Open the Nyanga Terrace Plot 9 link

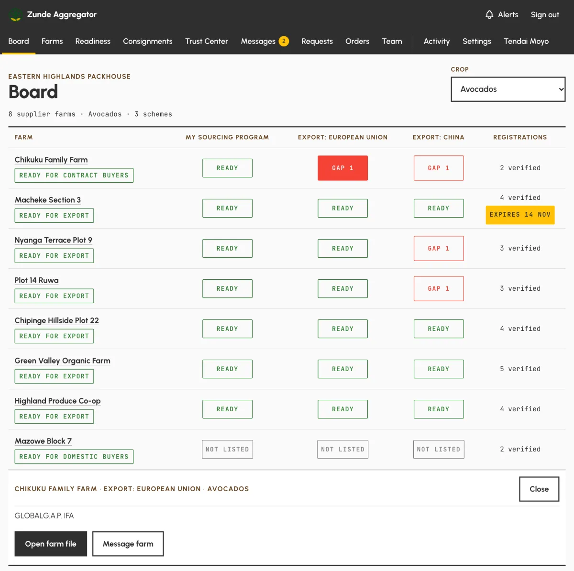[54, 240]
